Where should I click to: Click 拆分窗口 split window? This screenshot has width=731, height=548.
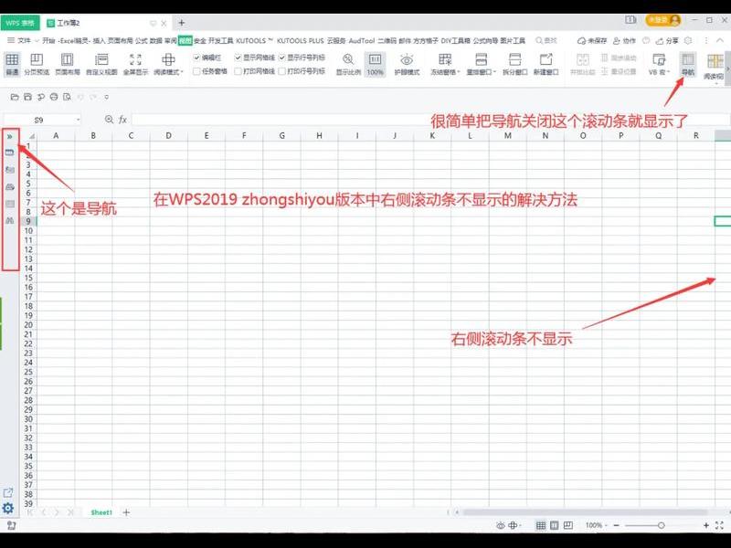(514, 64)
